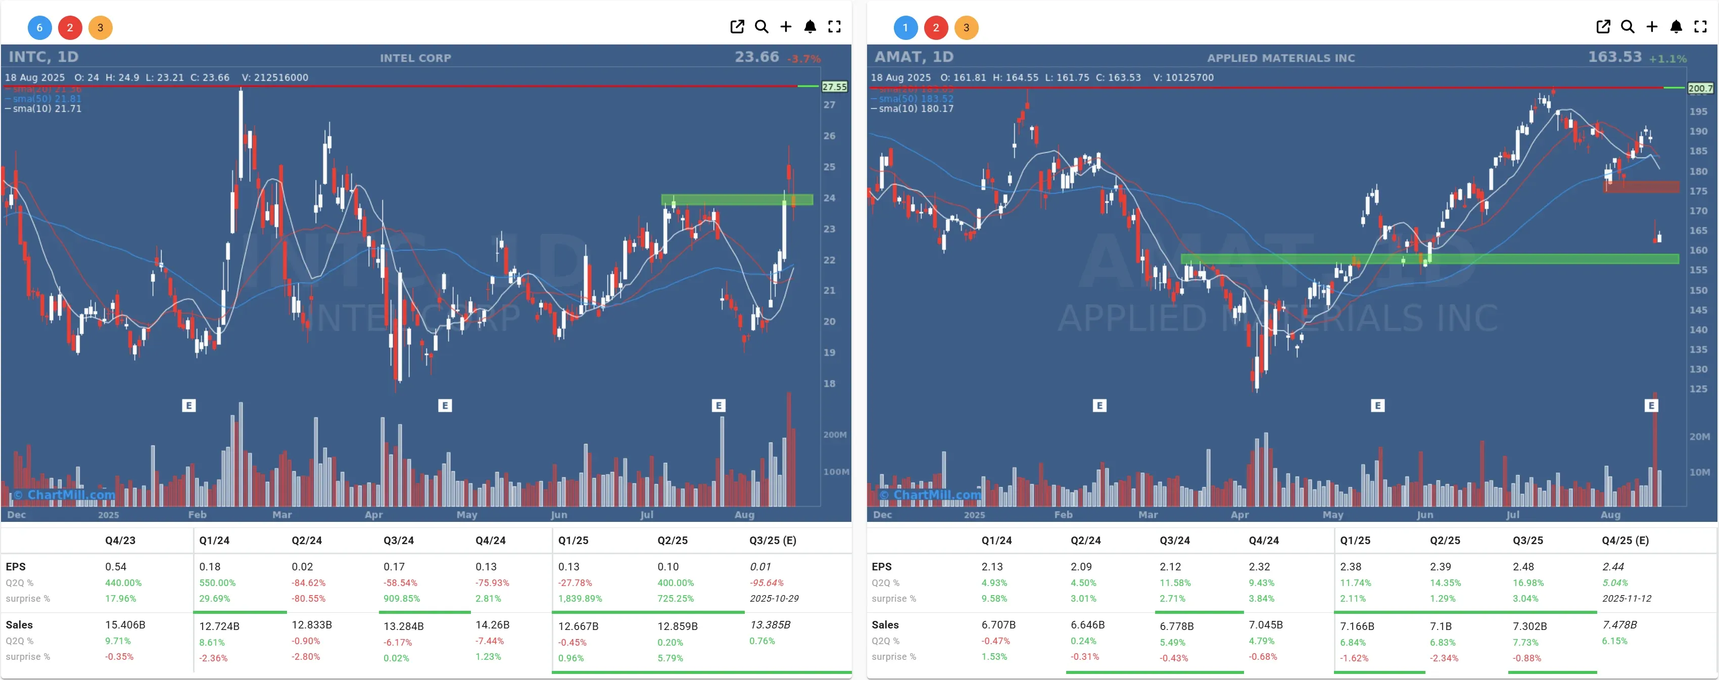1719x680 pixels.
Task: Click the INTC, 1D ticker title
Action: click(43, 57)
